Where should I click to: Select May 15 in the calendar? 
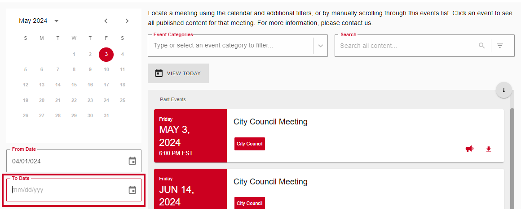coord(74,85)
